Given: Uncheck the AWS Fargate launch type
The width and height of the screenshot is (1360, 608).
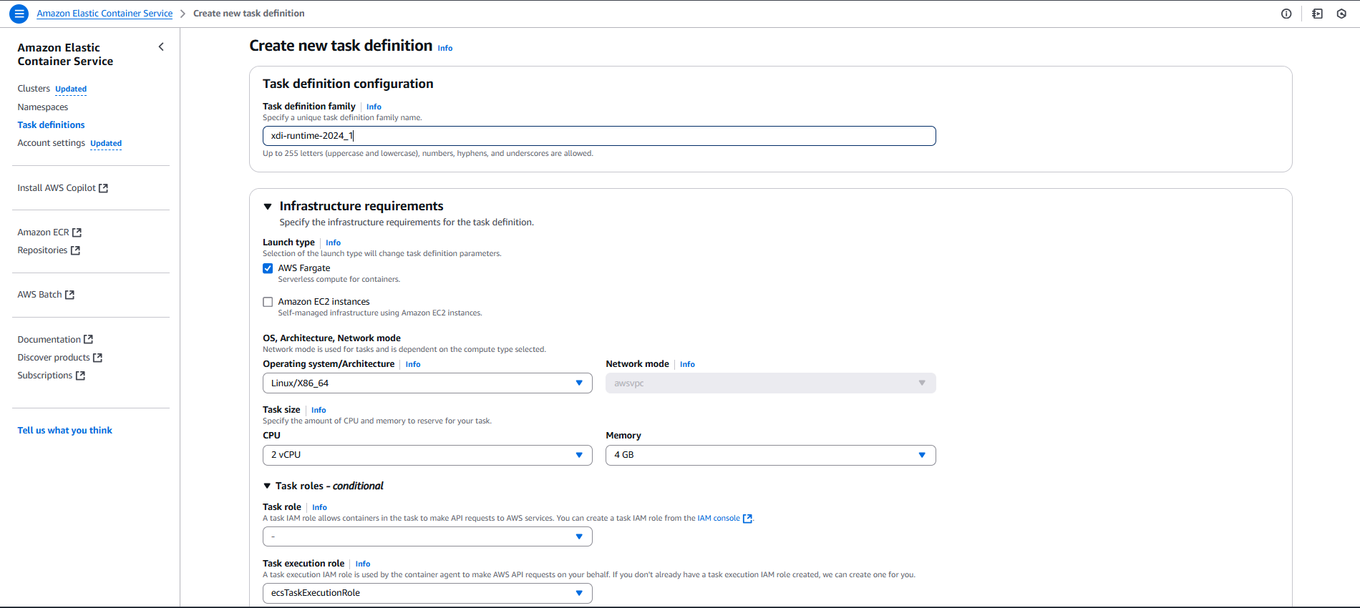Looking at the screenshot, I should click(268, 268).
